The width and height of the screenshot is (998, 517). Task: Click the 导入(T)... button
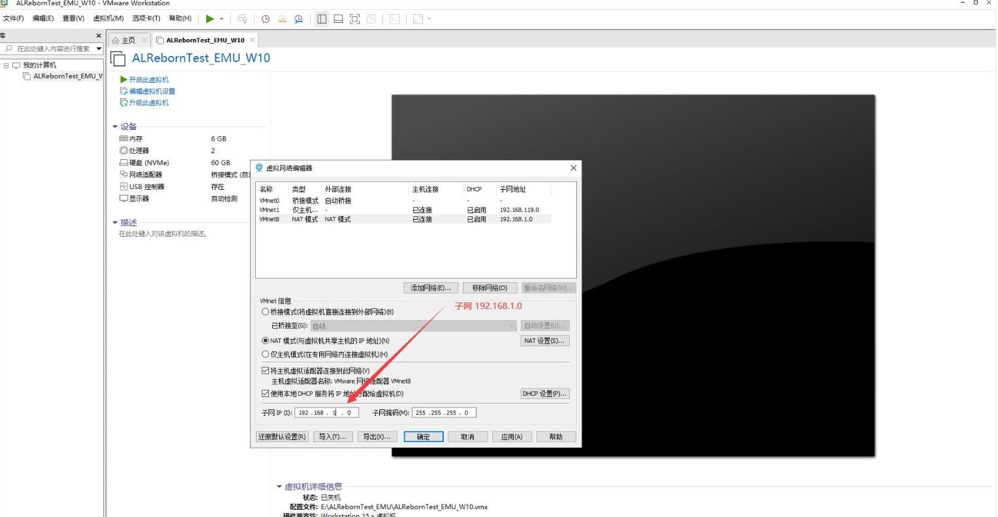[333, 437]
